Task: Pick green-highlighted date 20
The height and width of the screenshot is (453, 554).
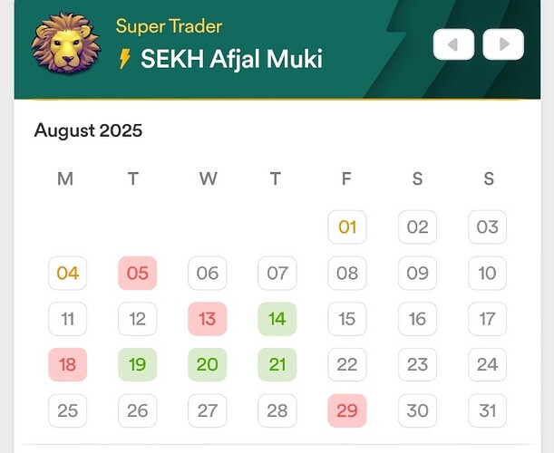Action: [208, 364]
